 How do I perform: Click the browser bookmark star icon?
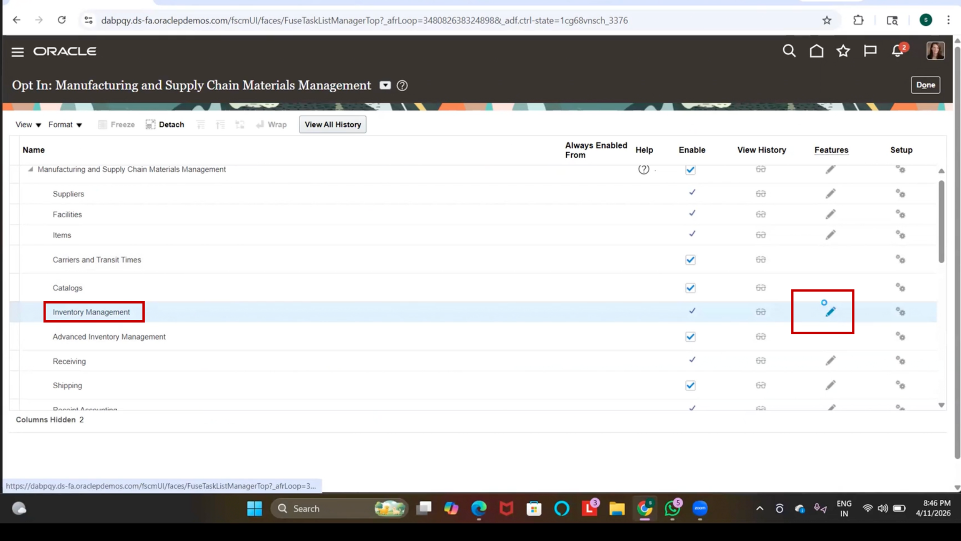pyautogui.click(x=827, y=21)
